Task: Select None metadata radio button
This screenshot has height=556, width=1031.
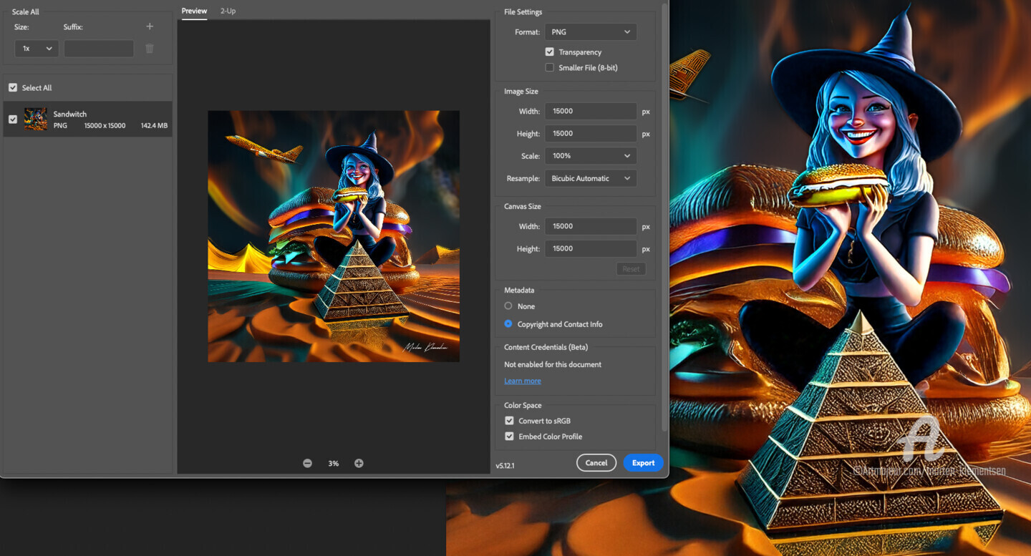Action: pyautogui.click(x=508, y=306)
